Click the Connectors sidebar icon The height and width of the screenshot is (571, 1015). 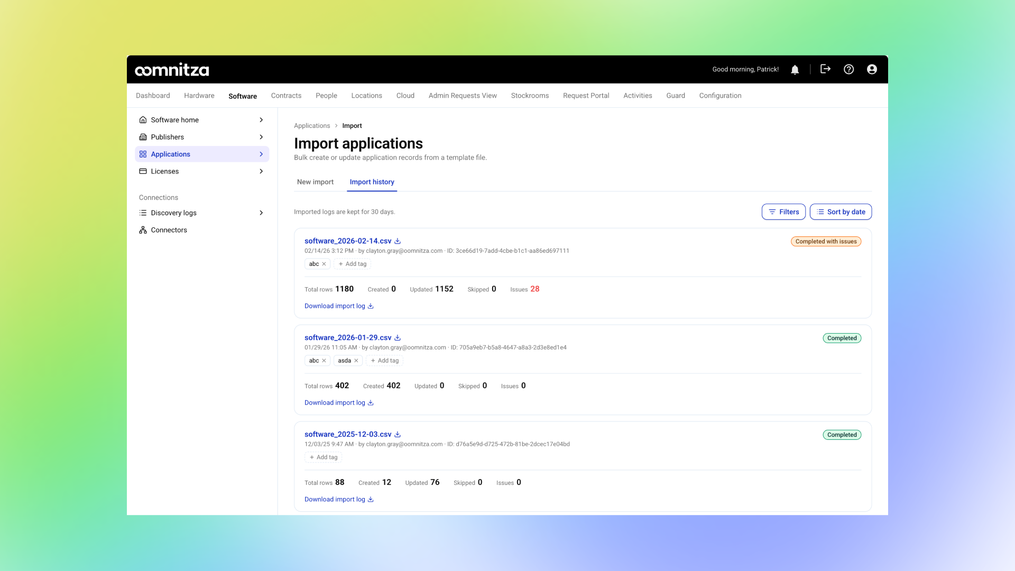pyautogui.click(x=143, y=230)
